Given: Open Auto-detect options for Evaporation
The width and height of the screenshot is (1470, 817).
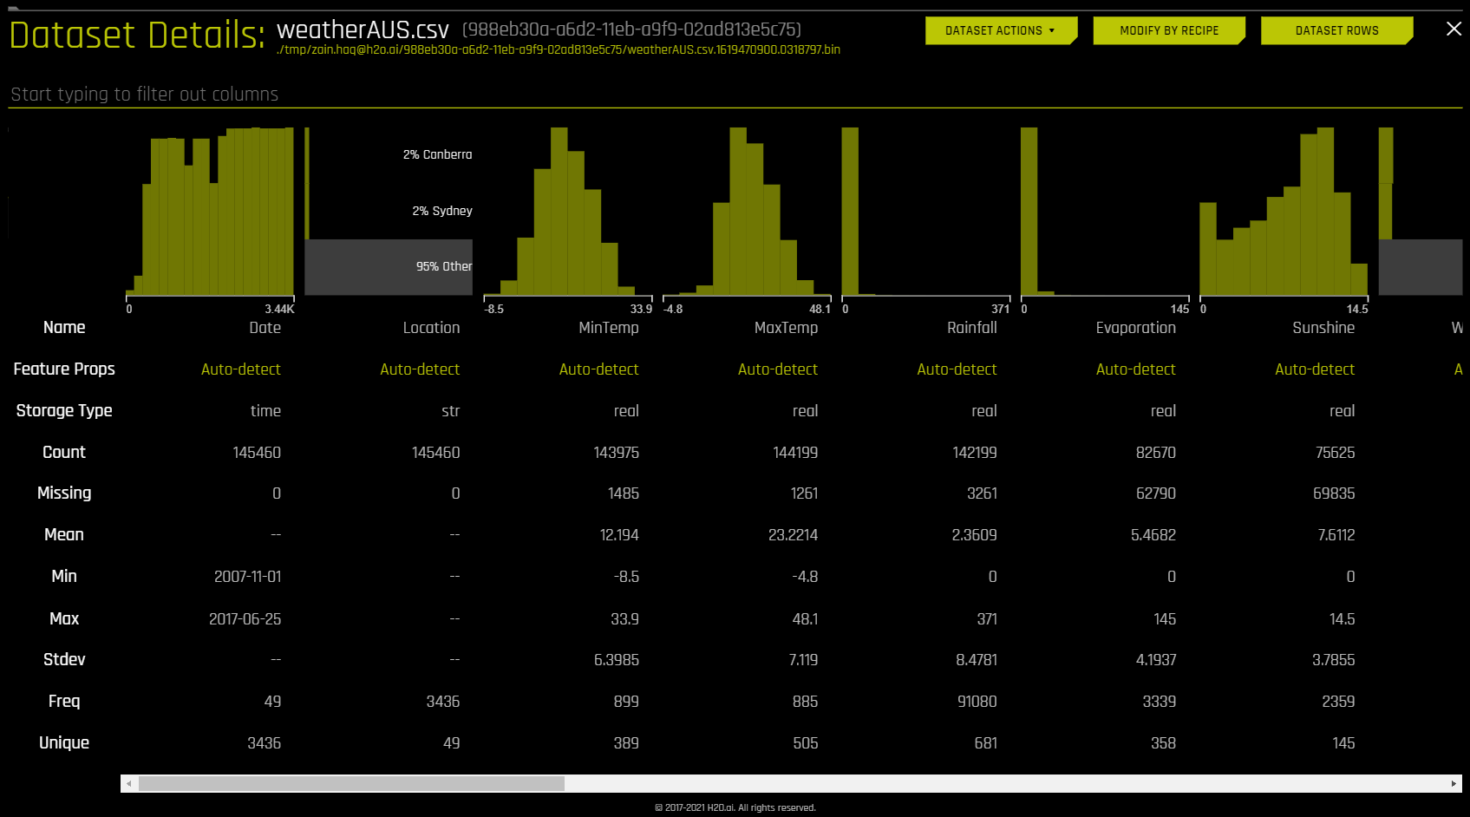Looking at the screenshot, I should point(1136,369).
